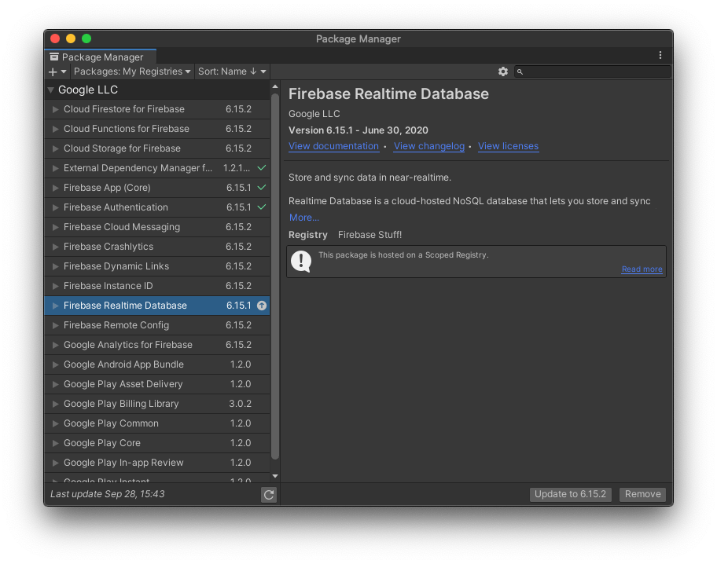Select Google Analytics for Firebase package
The width and height of the screenshot is (717, 564).
pos(157,345)
